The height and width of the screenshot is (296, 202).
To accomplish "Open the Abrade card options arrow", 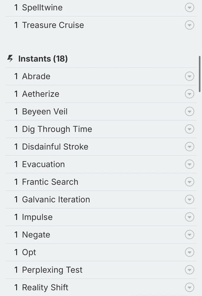I will pos(189,76).
